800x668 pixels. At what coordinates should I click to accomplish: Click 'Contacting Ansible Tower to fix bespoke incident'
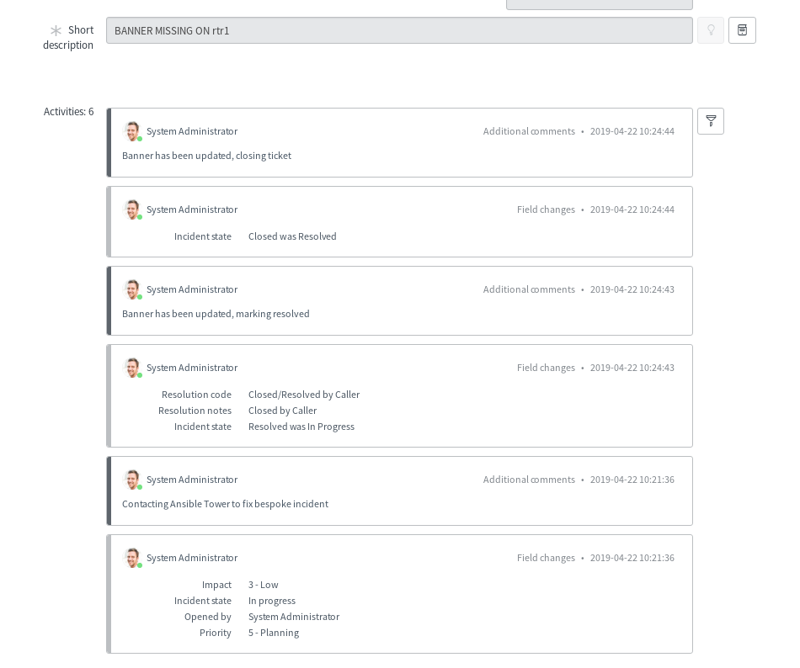[225, 504]
